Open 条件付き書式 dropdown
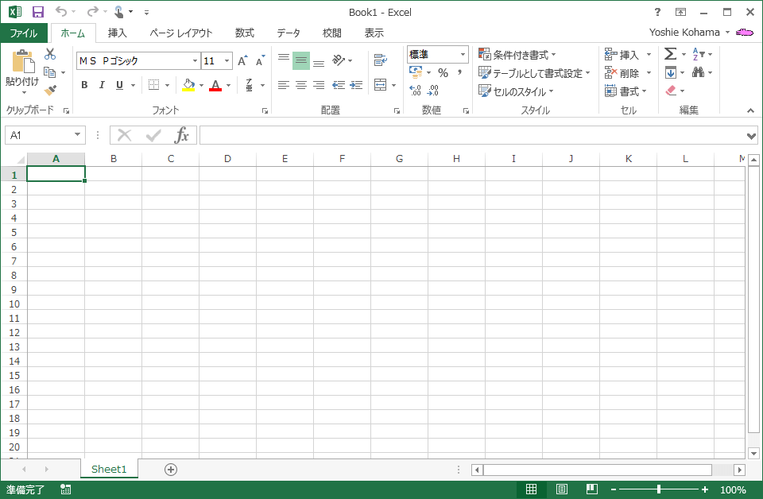 517,55
